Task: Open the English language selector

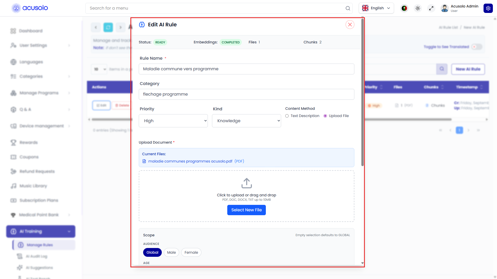Action: [376, 8]
